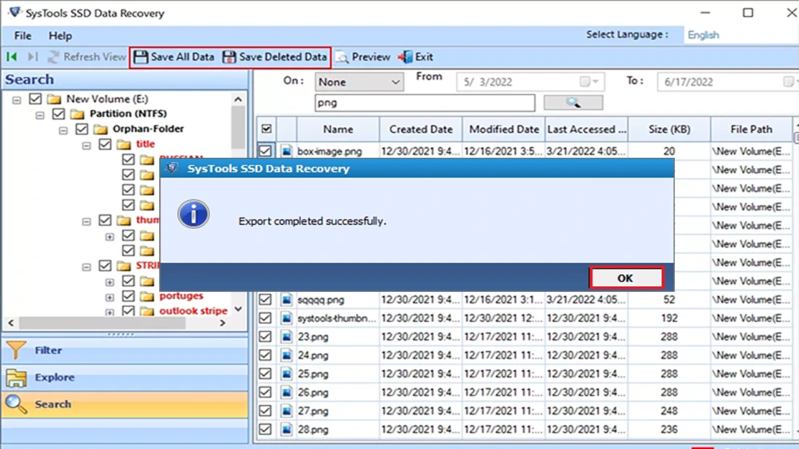Sort by the Last Accessed column header

(587, 129)
